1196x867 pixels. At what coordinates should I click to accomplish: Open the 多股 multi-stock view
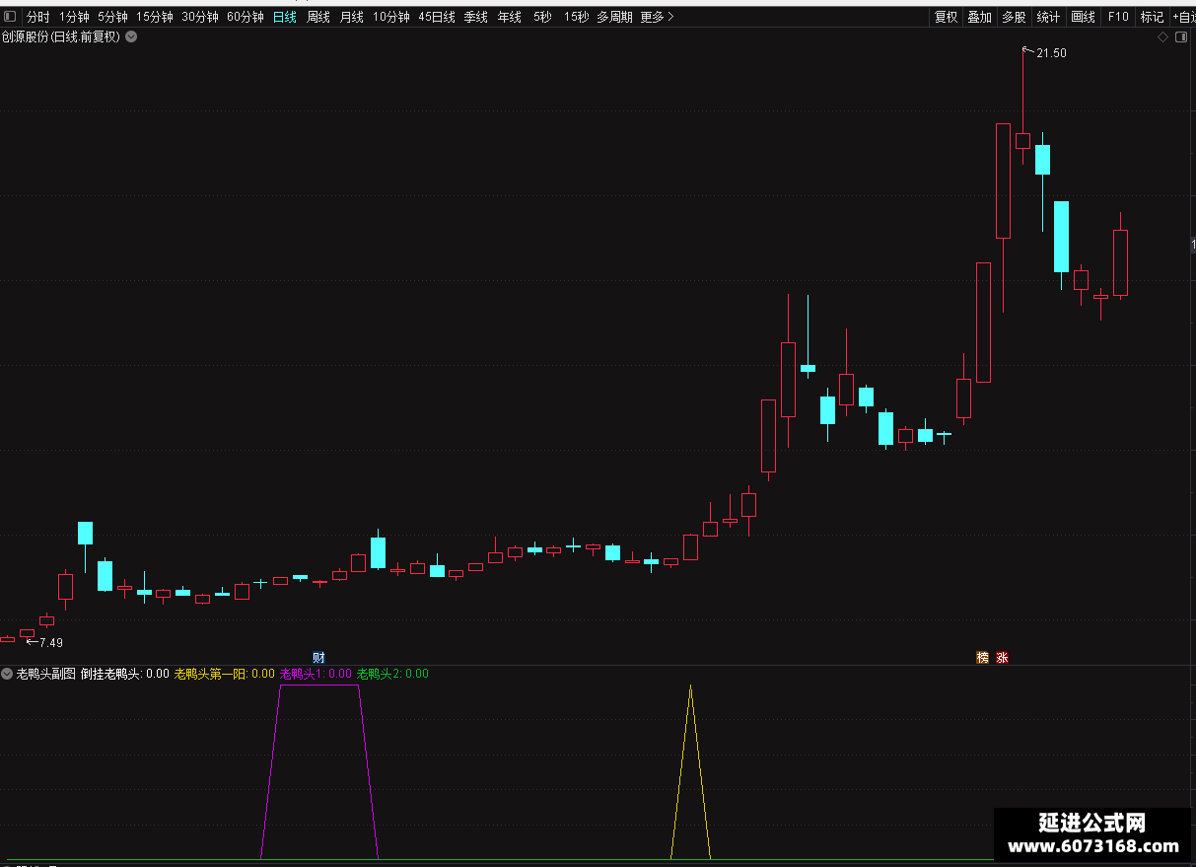coord(1014,17)
